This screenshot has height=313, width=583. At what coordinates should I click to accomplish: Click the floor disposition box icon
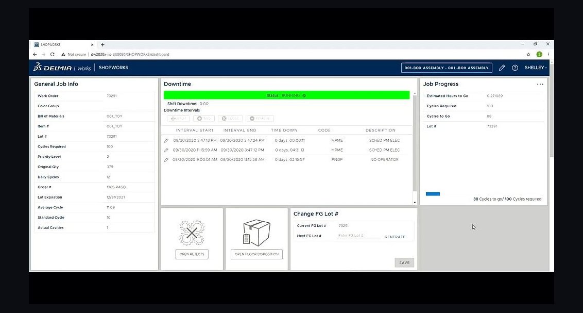click(x=256, y=233)
